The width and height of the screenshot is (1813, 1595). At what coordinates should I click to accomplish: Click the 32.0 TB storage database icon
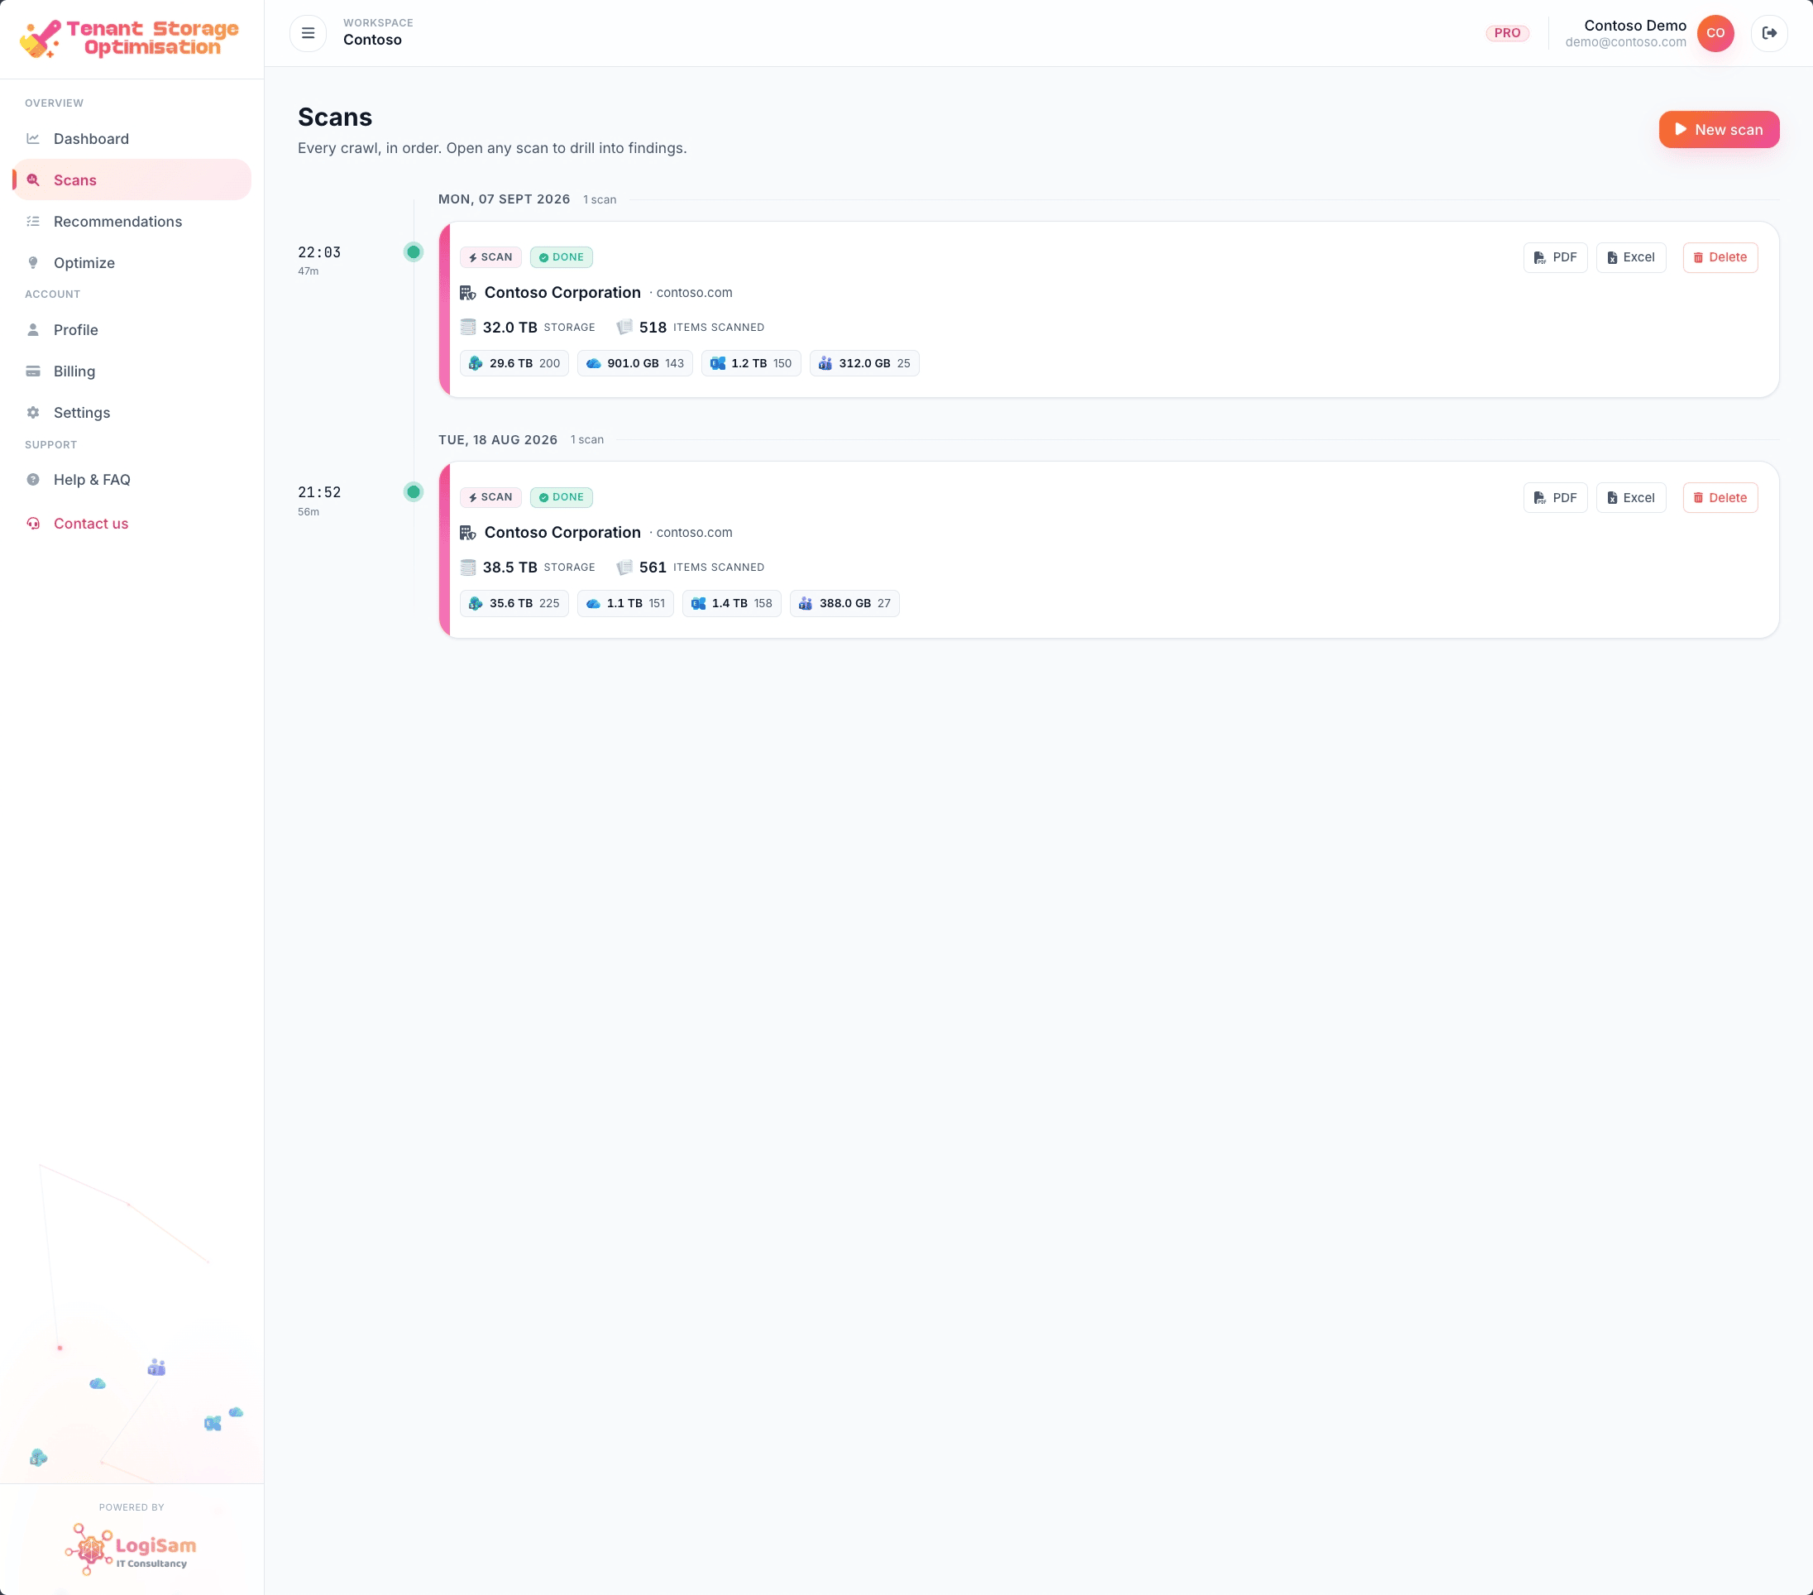pos(468,328)
